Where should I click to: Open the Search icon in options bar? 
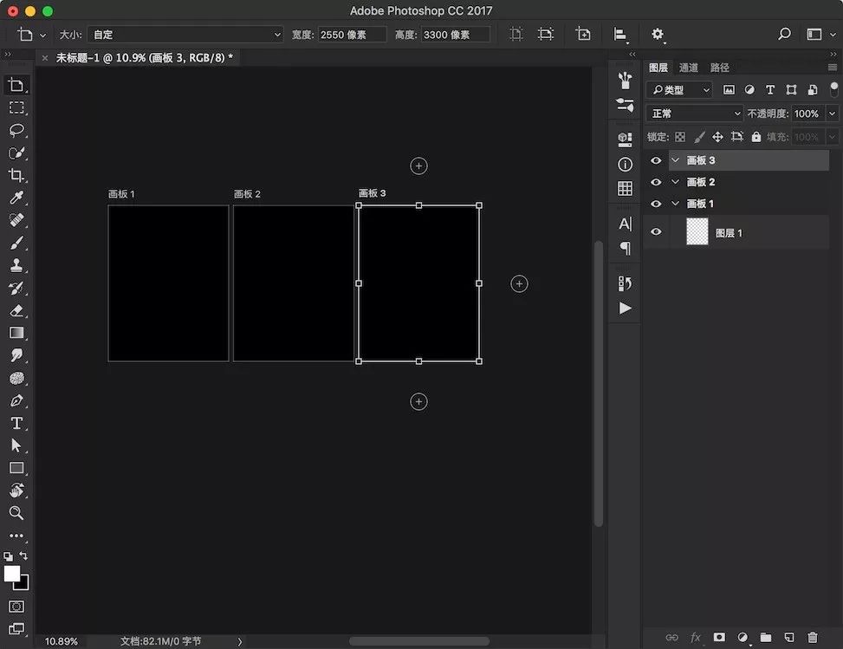pos(784,35)
